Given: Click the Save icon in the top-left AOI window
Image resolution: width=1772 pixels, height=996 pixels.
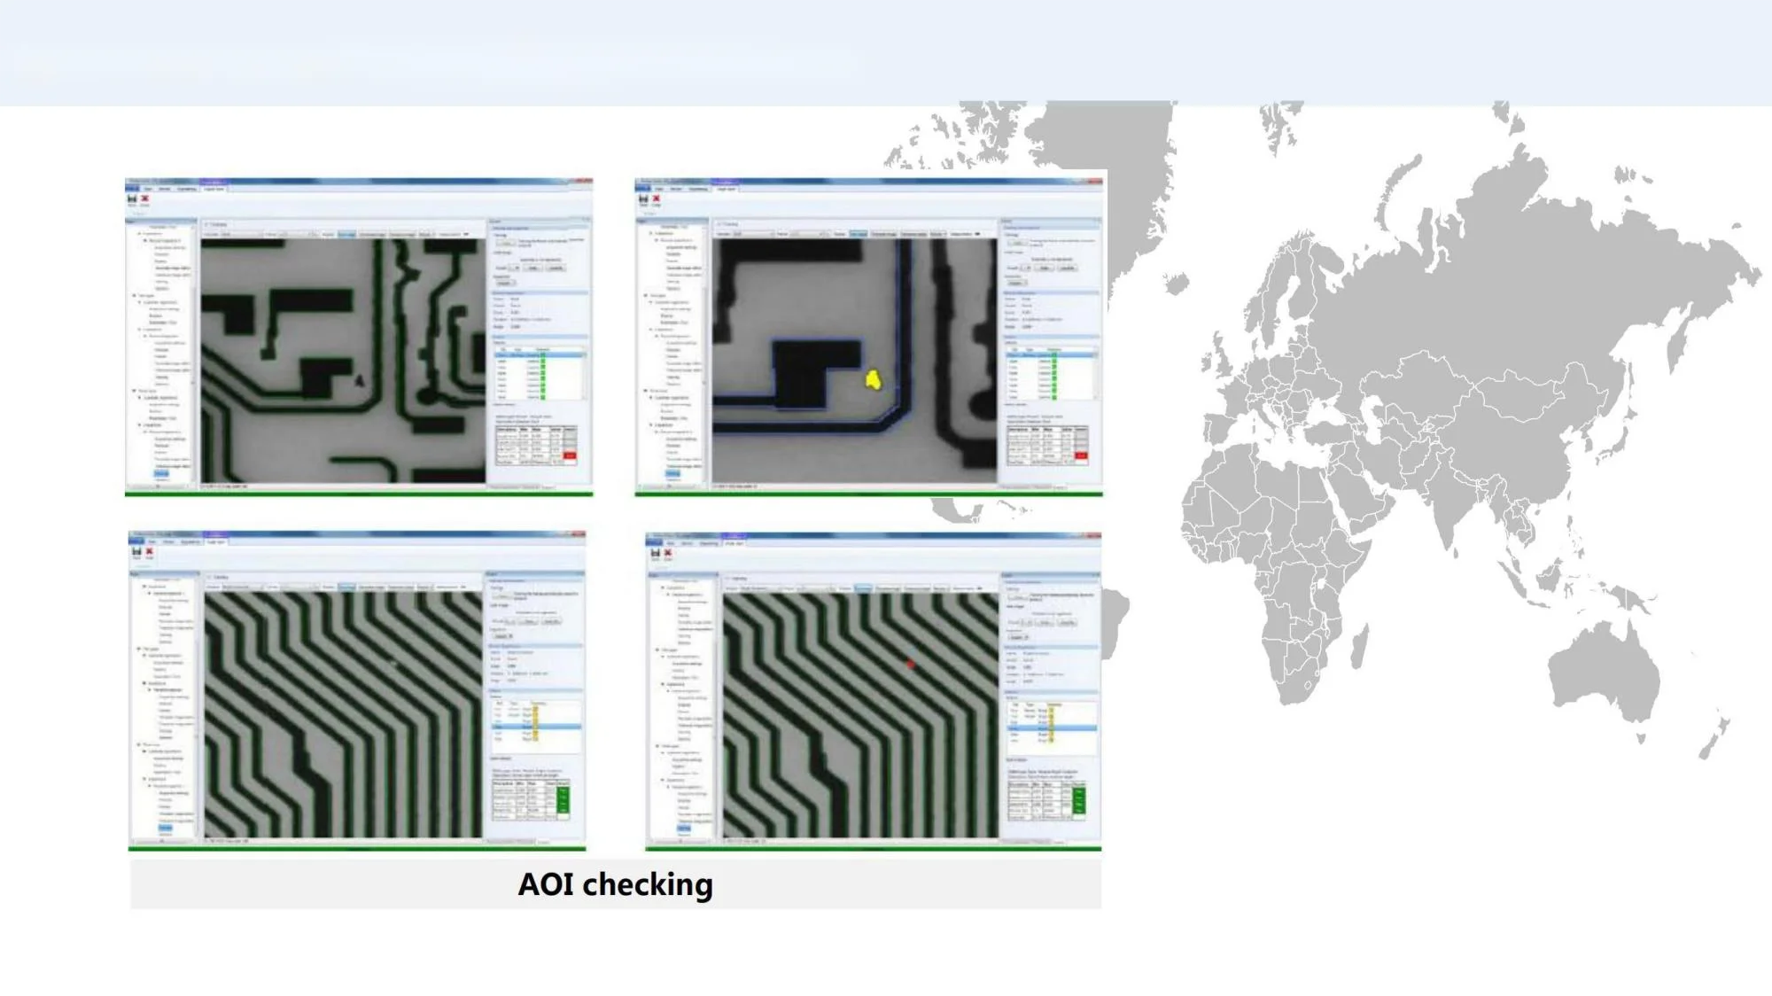Looking at the screenshot, I should coord(132,200).
